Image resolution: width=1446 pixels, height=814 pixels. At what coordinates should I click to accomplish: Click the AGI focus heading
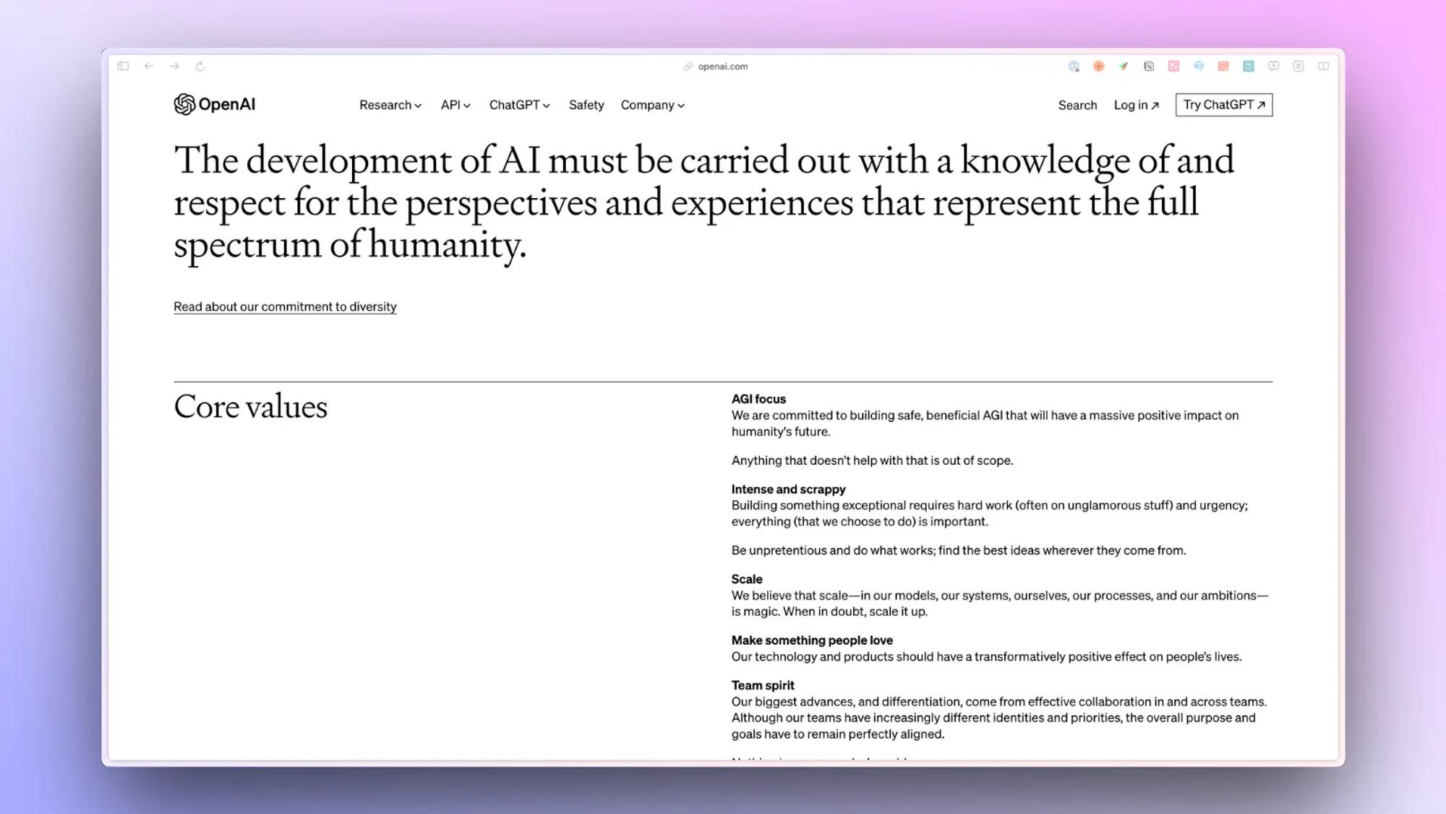(x=758, y=399)
